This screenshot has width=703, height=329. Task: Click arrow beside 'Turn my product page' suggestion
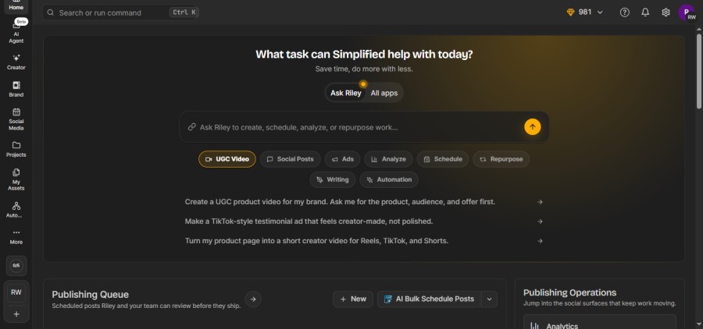point(541,241)
